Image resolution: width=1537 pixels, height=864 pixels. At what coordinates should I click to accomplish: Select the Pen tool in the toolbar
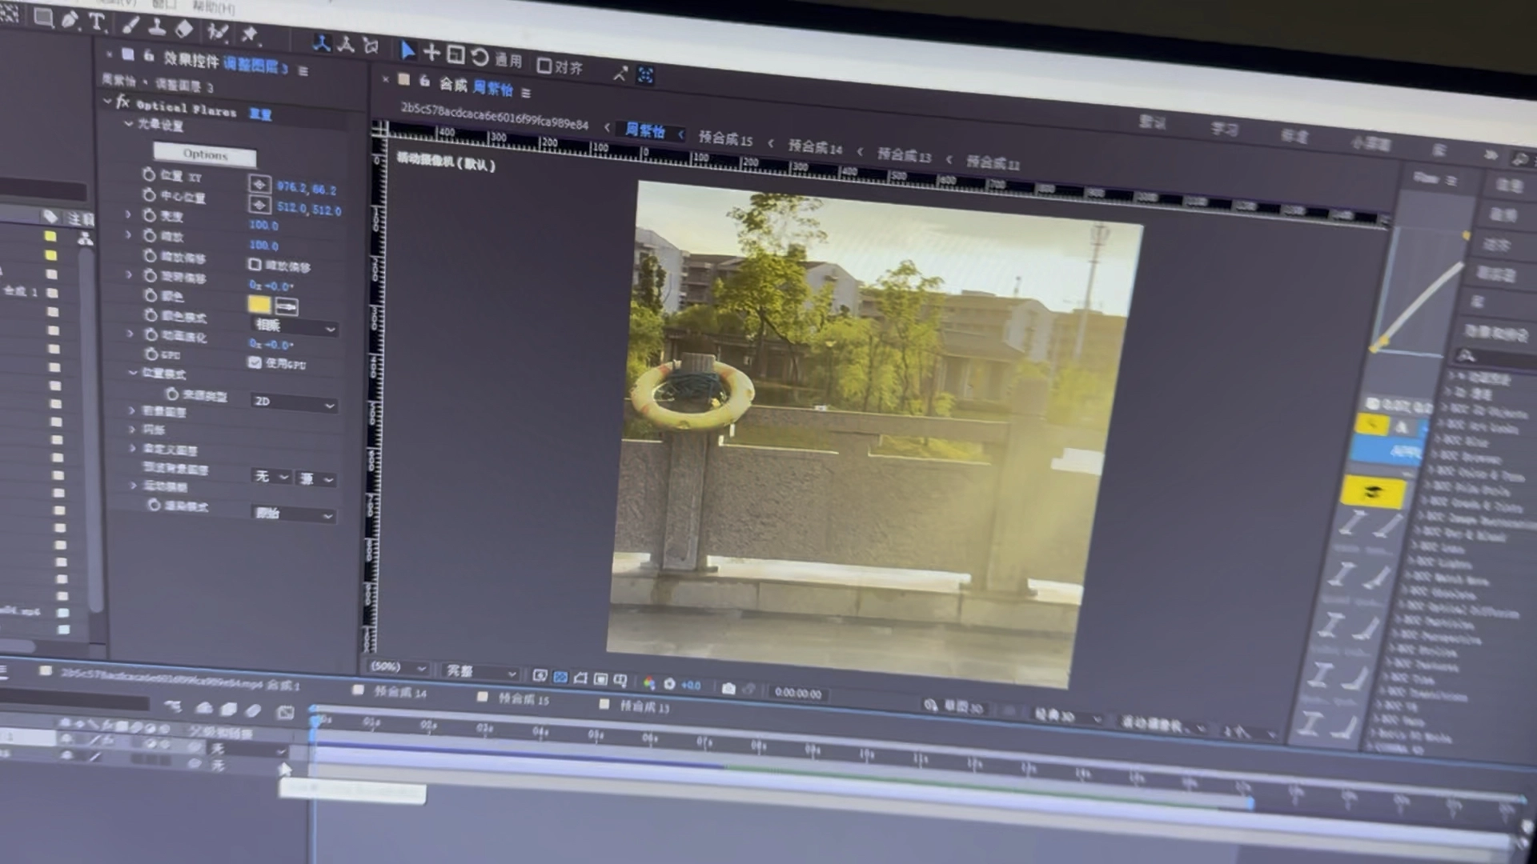[x=70, y=20]
